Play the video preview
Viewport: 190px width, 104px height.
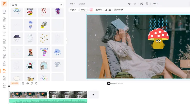pos(109,83)
